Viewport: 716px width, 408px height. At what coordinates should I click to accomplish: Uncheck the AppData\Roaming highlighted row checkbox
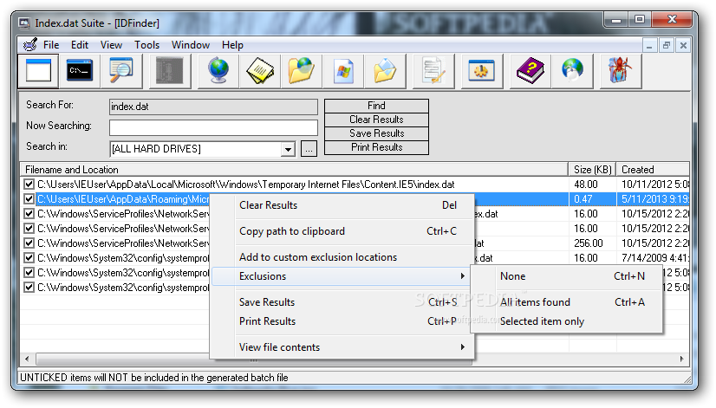[x=29, y=199]
